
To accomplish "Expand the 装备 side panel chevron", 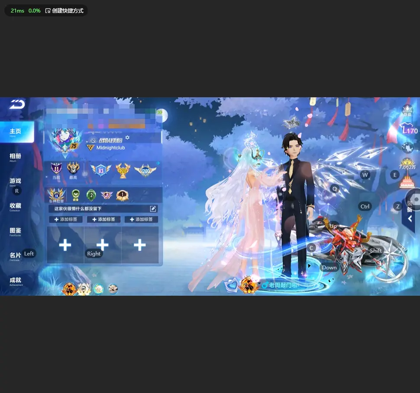I will pos(410,219).
